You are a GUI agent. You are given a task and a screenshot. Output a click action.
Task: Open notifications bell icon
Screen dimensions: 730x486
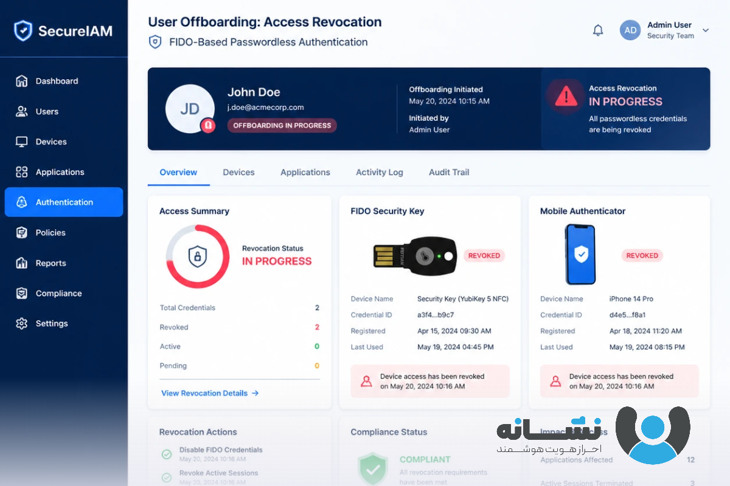click(598, 30)
